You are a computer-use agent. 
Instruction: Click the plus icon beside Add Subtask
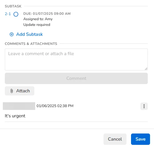tap(12, 34)
